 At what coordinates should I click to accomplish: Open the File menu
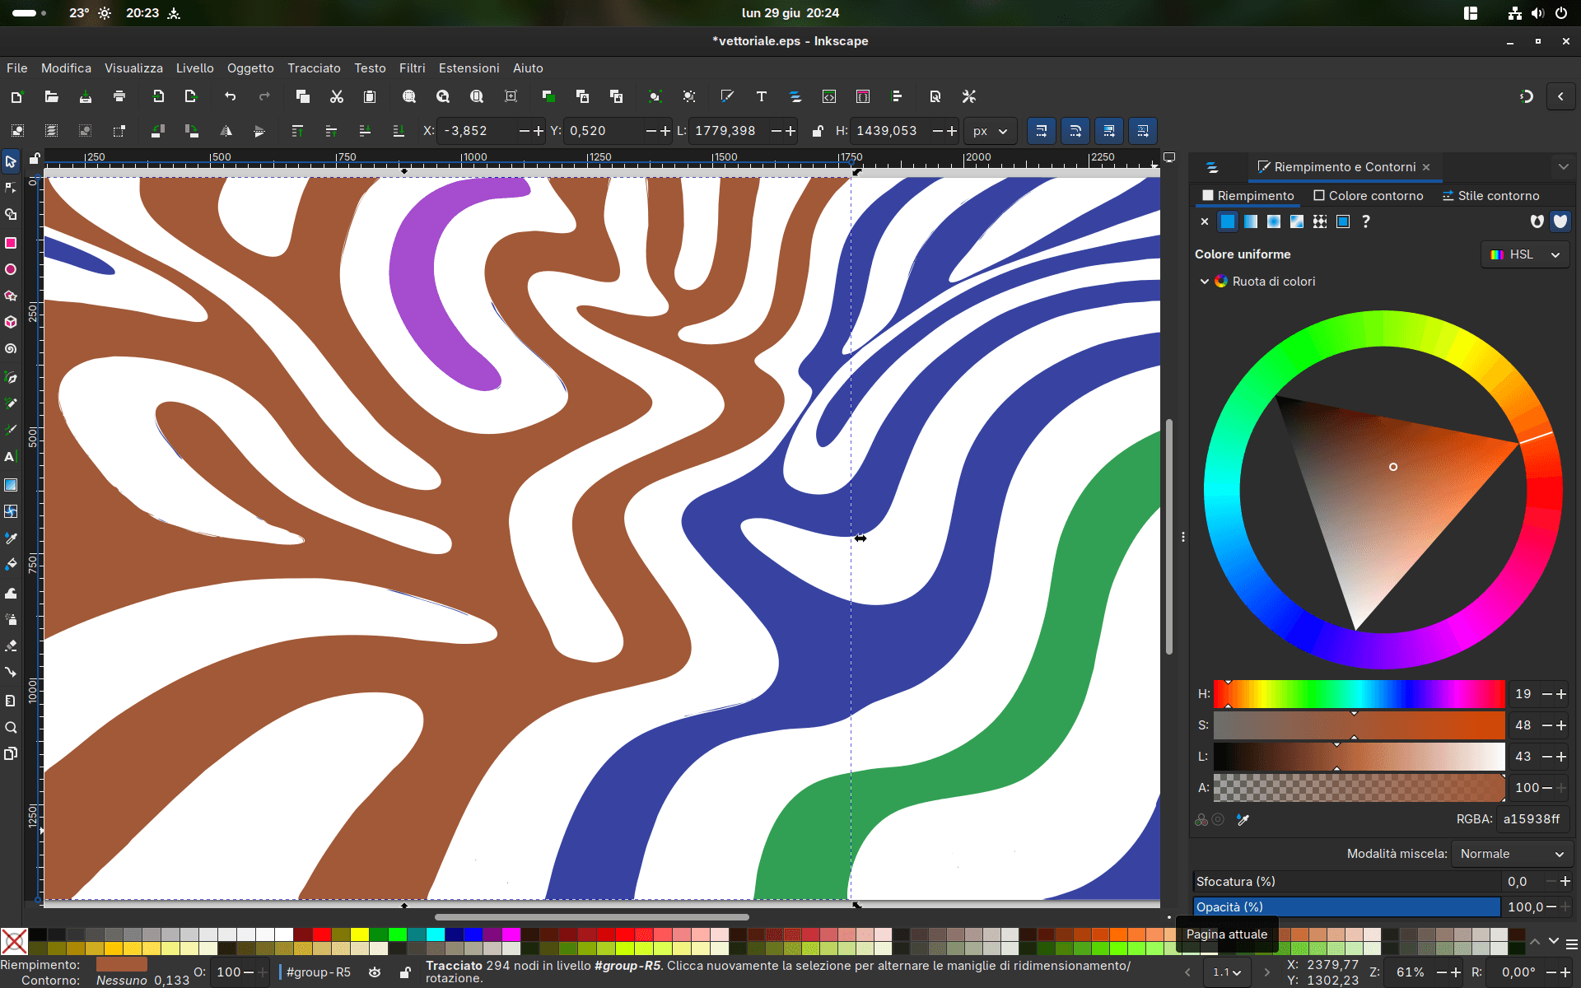point(17,68)
